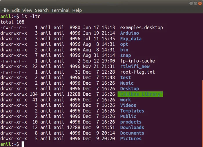Click the link count '41' for work
This screenshot has height=147, width=203.
[35, 100]
